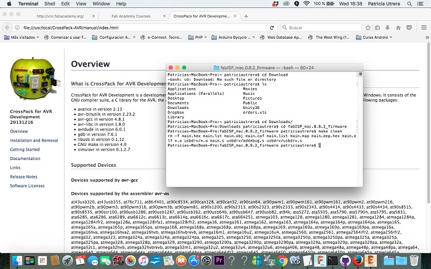Expand the Curso Android bookmarks folder
Viewport: 431px width, 269px height.
374,38
